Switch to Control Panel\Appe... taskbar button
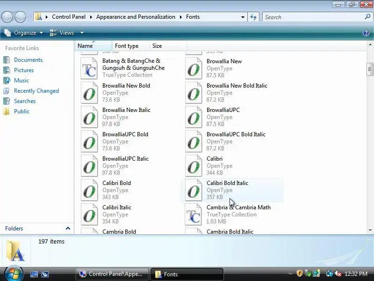This screenshot has height=281, width=374. click(112, 274)
